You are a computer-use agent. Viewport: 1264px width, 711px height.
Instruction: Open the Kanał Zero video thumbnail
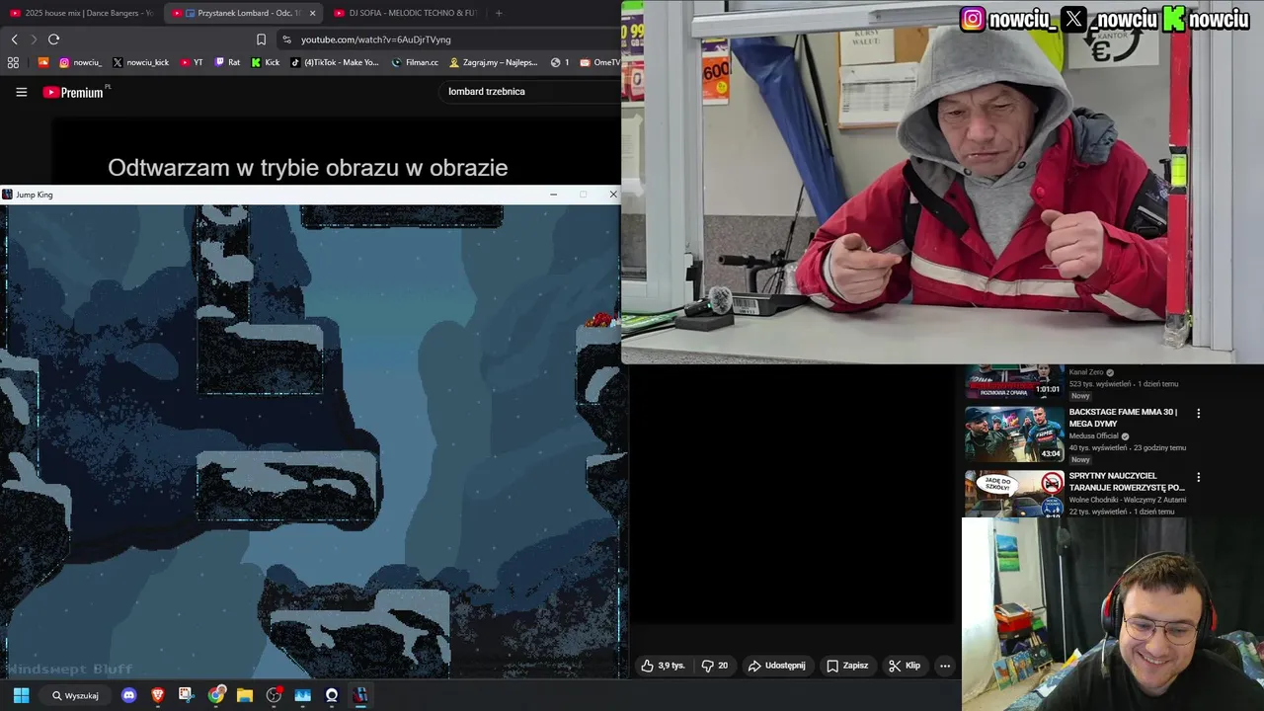pyautogui.click(x=1014, y=381)
